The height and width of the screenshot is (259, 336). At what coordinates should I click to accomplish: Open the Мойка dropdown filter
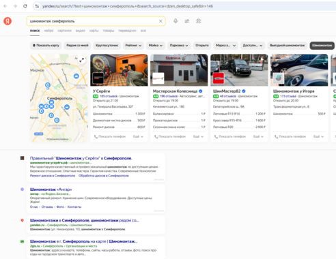[156, 46]
